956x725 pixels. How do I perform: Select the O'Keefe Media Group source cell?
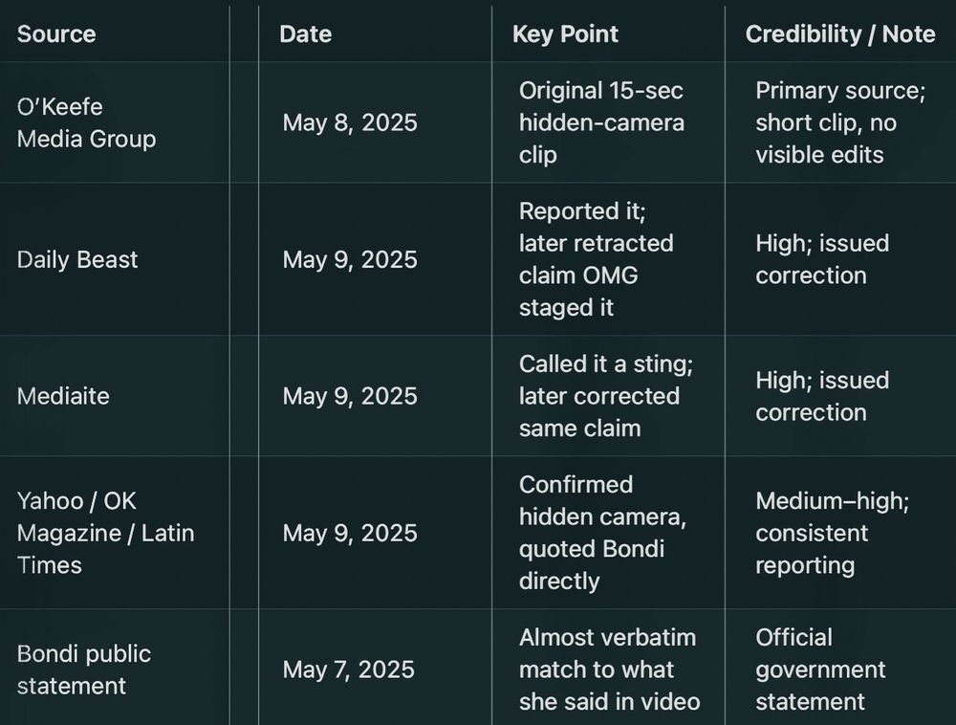pyautogui.click(x=87, y=122)
